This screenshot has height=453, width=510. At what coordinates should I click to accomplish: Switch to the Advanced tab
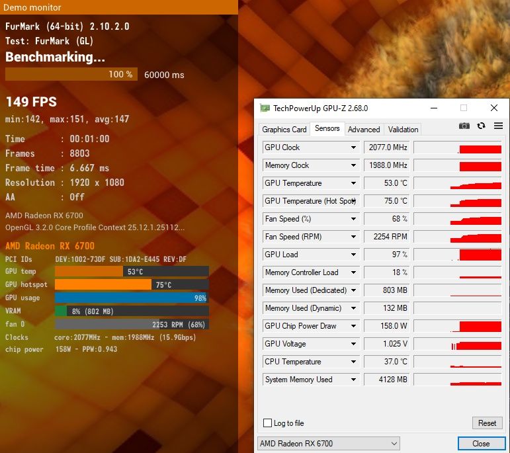point(364,130)
